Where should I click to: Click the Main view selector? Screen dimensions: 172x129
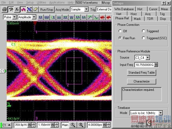65,125
